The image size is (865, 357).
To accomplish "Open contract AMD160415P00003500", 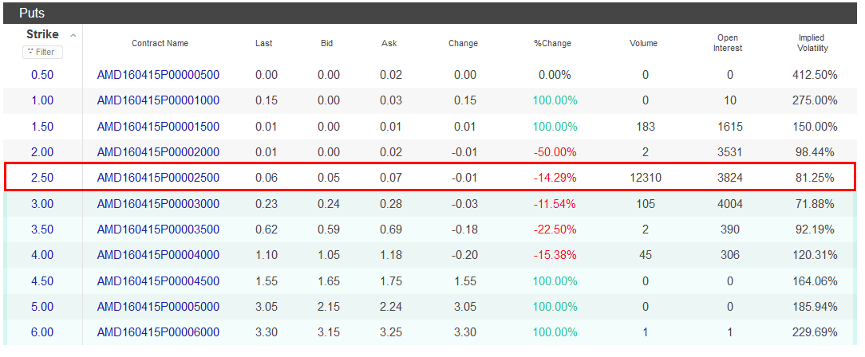I will (158, 229).
